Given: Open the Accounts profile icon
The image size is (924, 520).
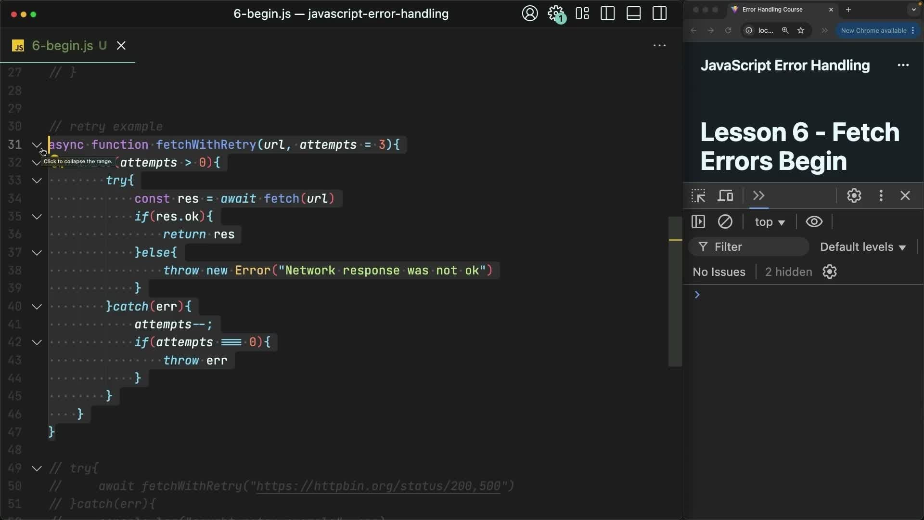Looking at the screenshot, I should pos(529,13).
